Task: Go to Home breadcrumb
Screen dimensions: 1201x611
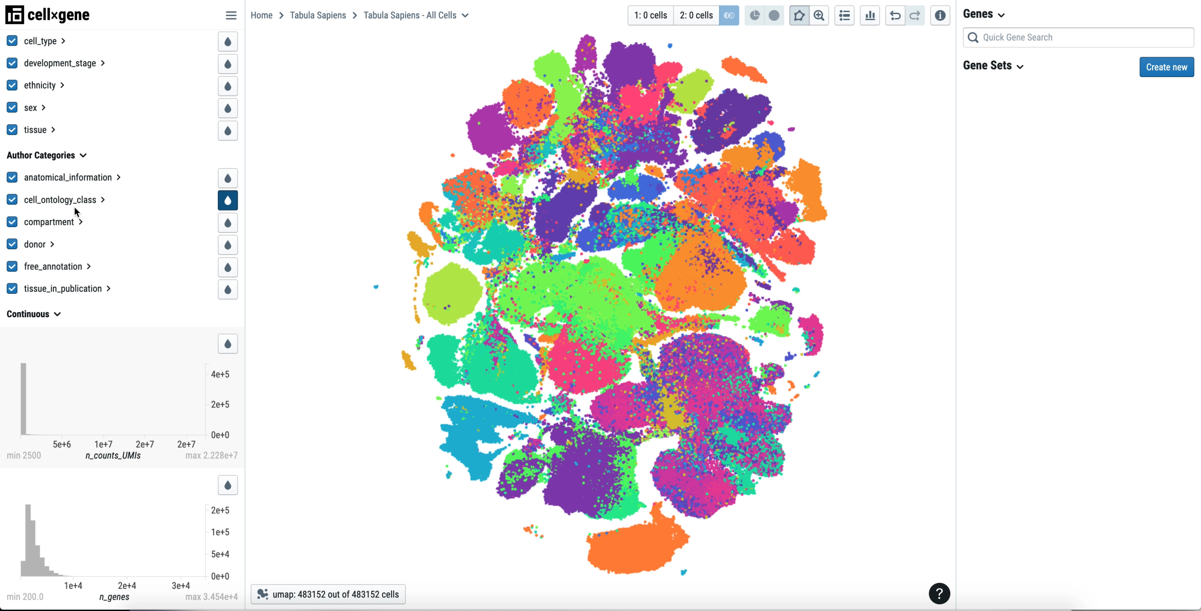Action: pyautogui.click(x=262, y=15)
